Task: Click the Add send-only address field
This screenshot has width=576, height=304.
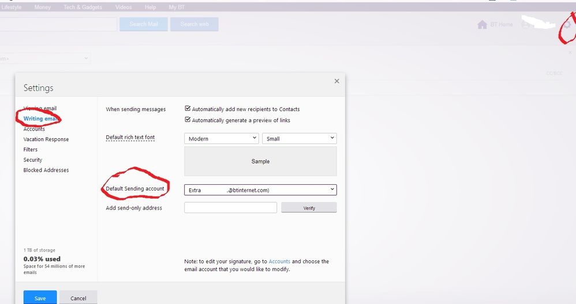Action: (230, 208)
